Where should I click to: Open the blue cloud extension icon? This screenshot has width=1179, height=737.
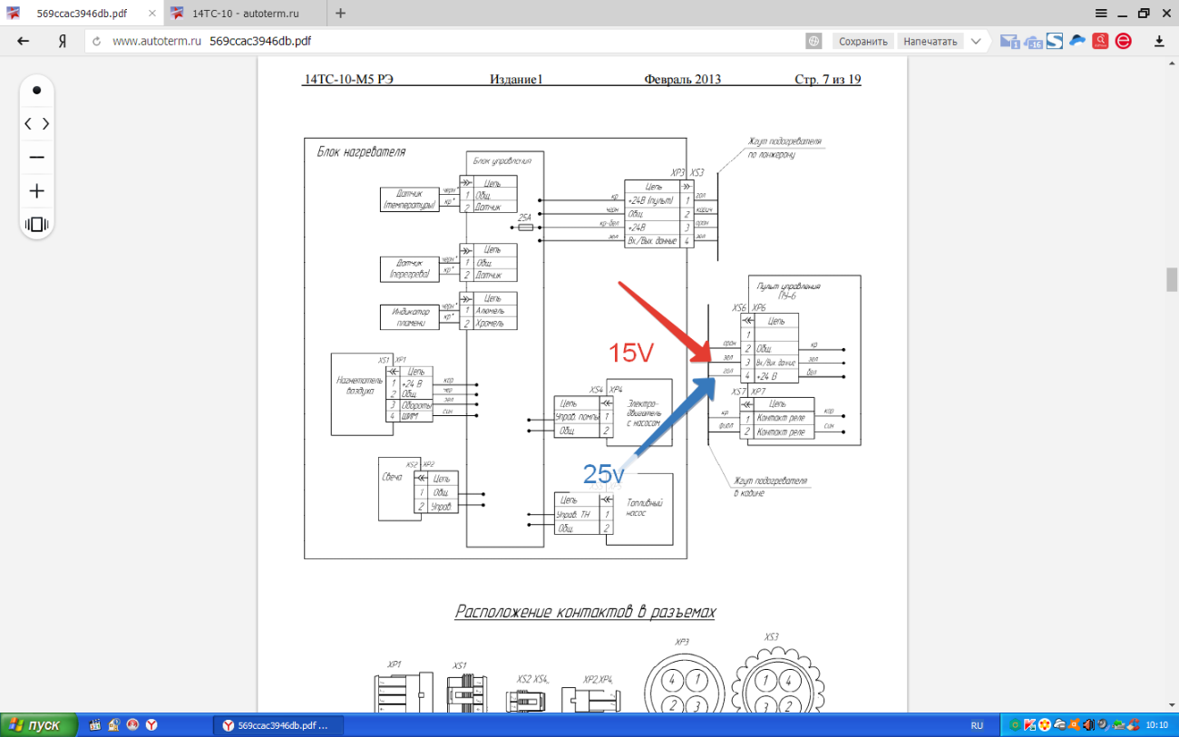(1077, 41)
